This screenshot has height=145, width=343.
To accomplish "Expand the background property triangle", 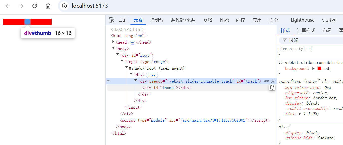I will [x=314, y=69].
